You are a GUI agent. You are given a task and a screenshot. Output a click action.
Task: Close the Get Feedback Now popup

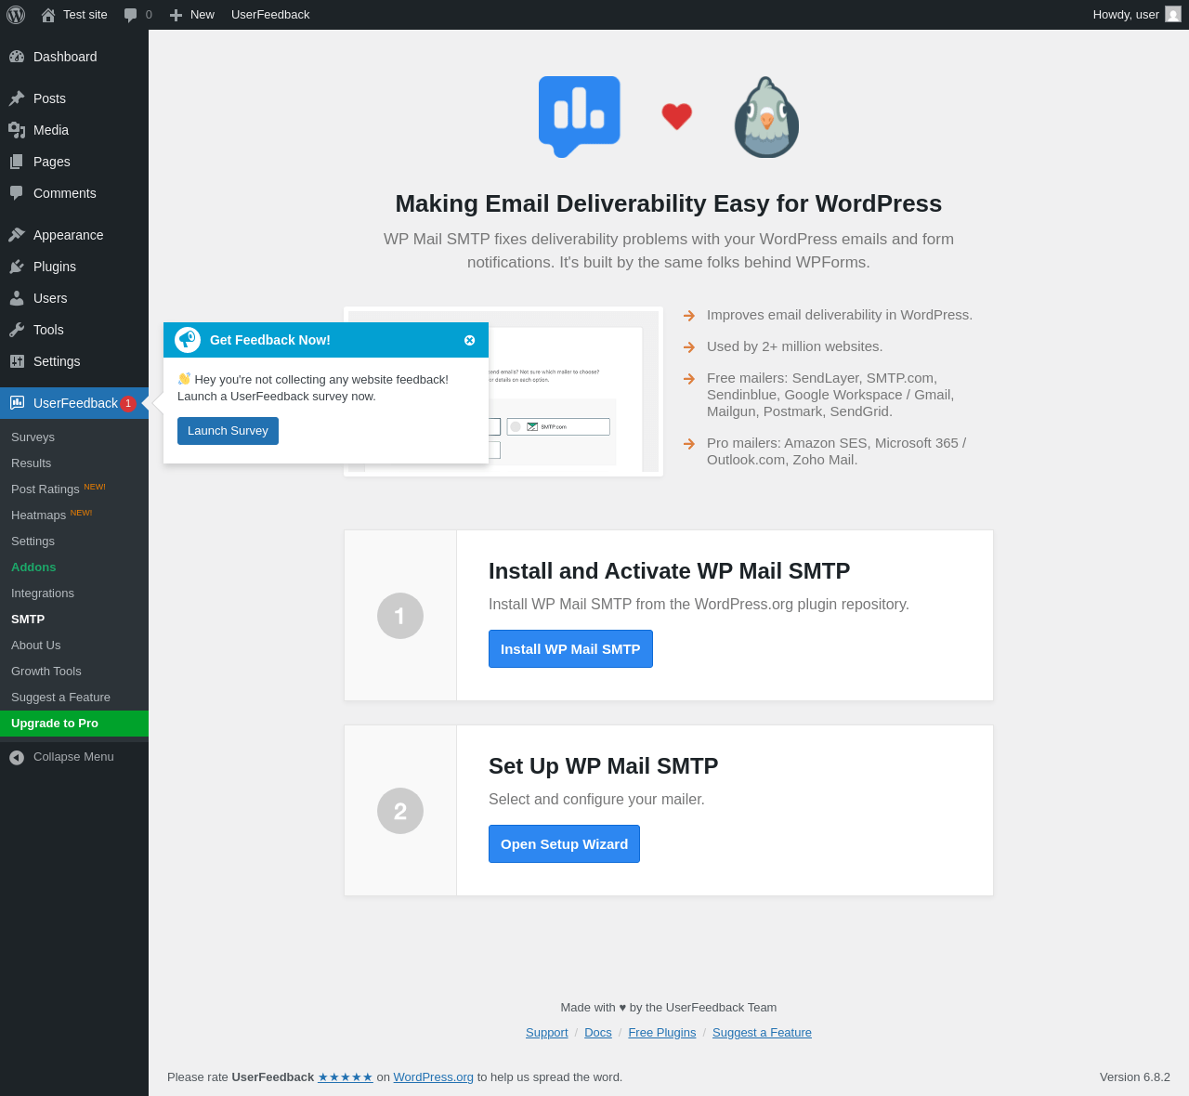(470, 340)
